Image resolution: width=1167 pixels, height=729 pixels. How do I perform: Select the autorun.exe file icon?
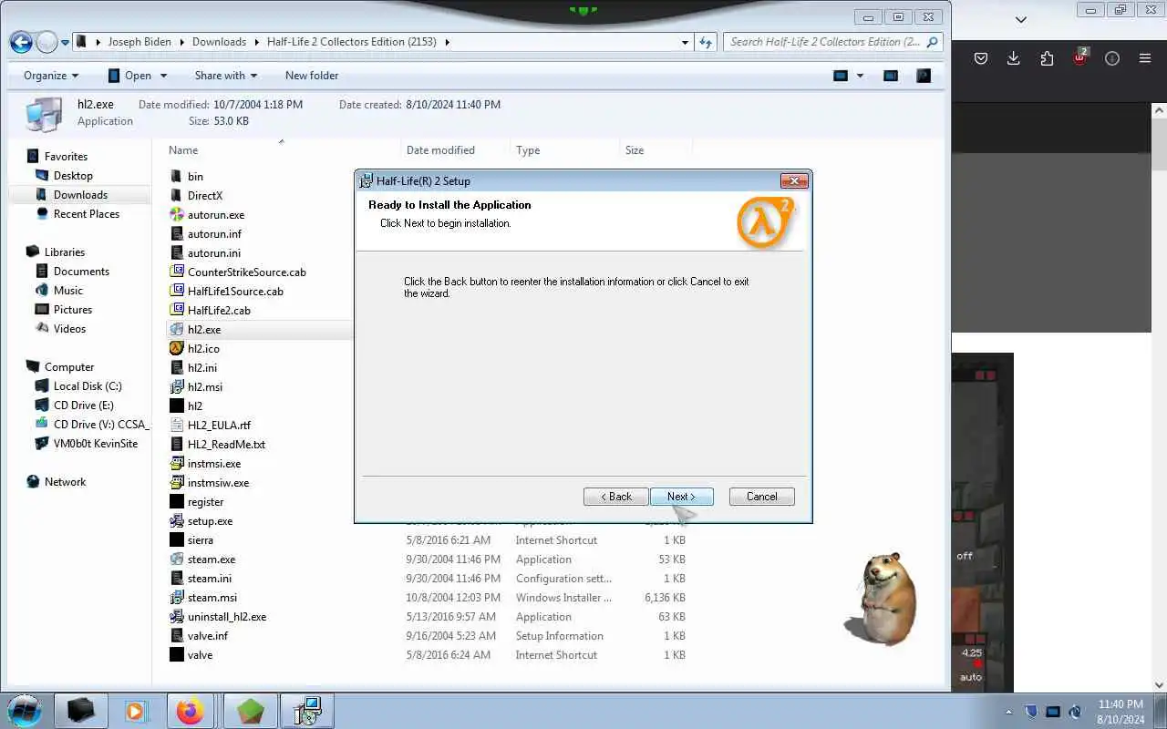177,214
